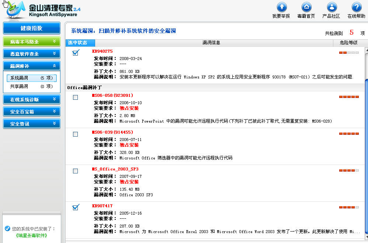Select 共享漏洞 (0 项) item

point(31,87)
